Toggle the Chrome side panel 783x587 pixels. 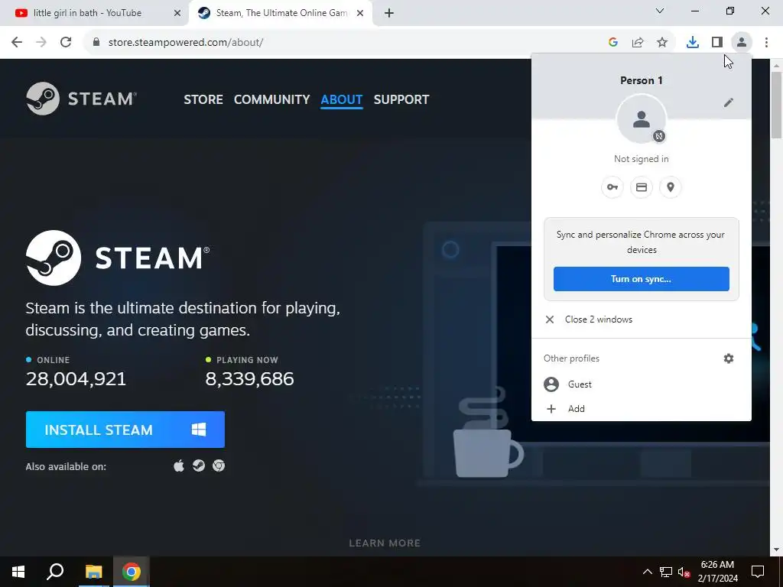[717, 43]
